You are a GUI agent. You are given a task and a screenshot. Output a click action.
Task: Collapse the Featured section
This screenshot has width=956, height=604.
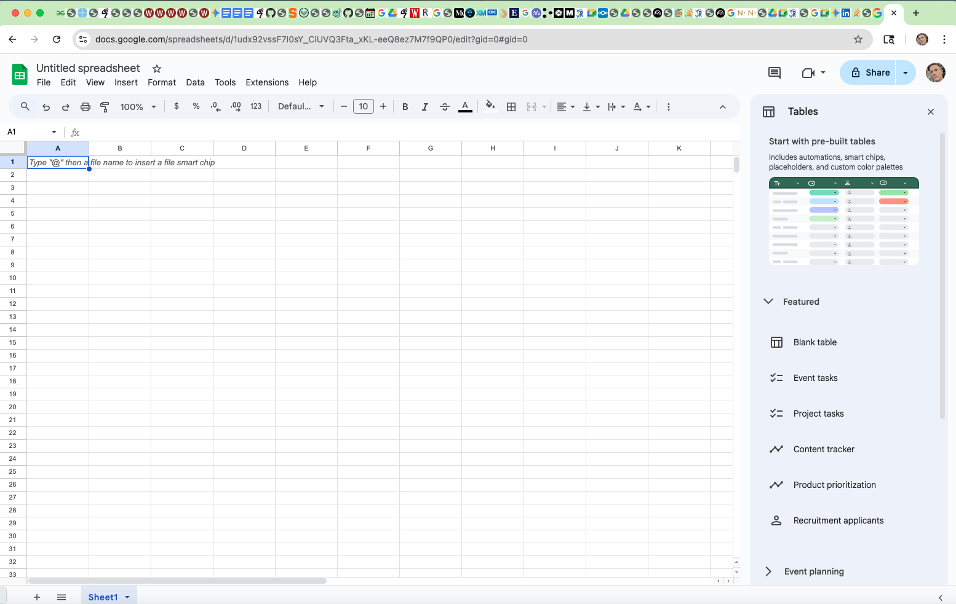tap(768, 302)
